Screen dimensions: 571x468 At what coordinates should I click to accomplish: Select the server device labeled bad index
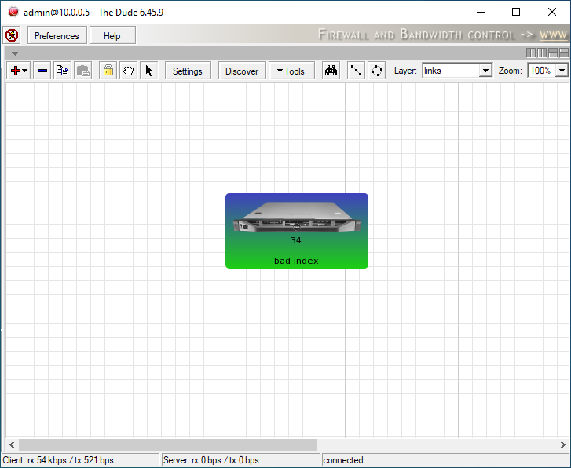pyautogui.click(x=297, y=231)
